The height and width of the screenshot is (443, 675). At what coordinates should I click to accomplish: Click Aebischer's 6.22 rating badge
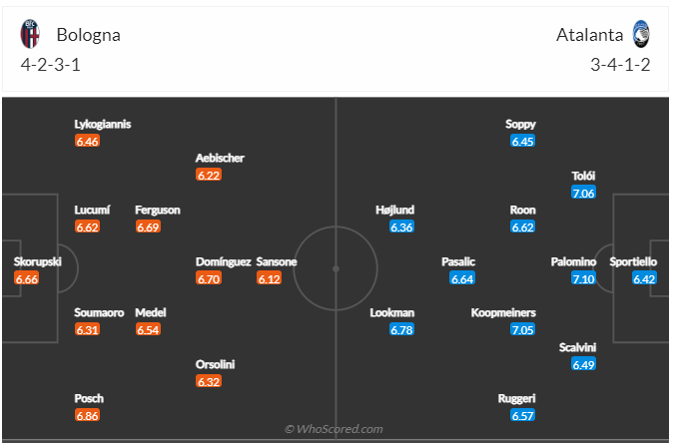point(209,176)
